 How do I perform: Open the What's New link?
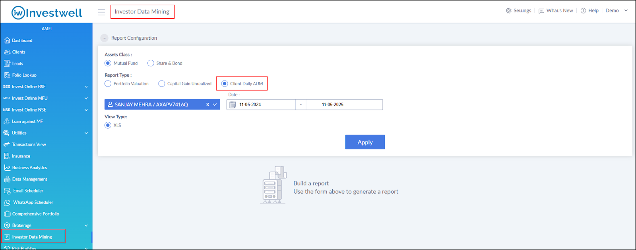click(x=560, y=11)
